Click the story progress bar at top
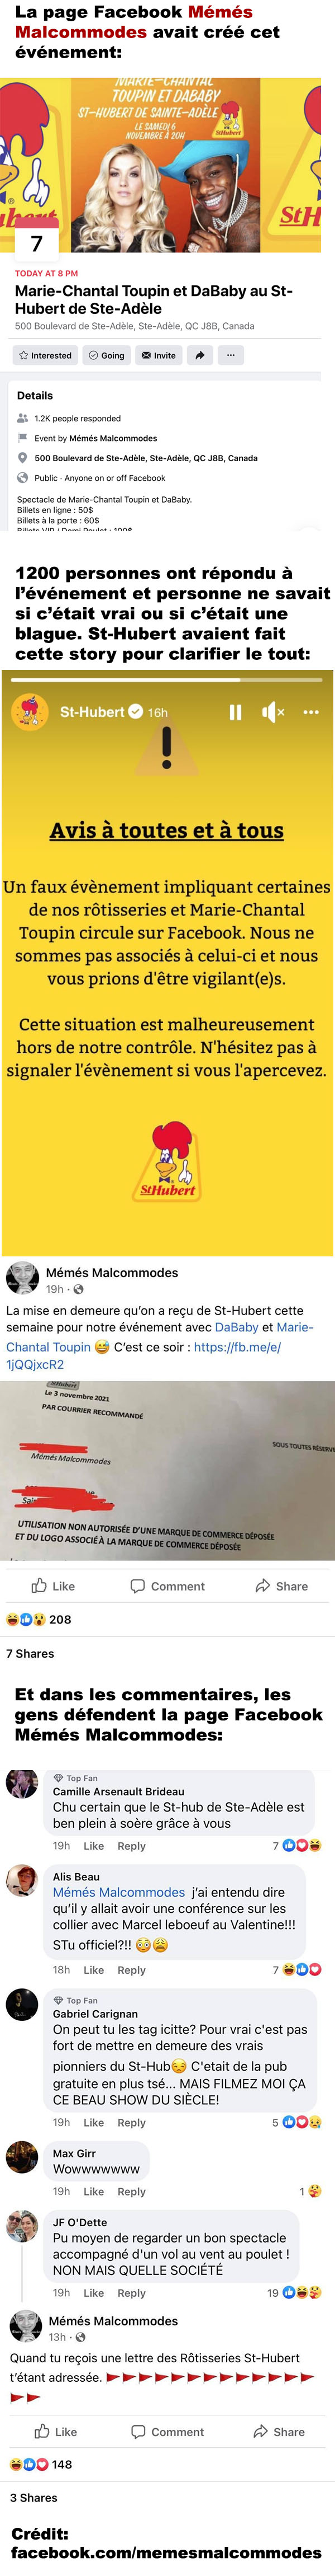Viewport: 335px width, 2576px height. 167,679
